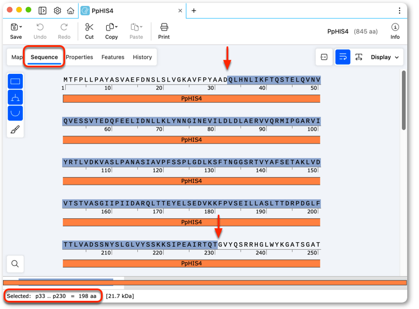Print the sequence with the Print icon
This screenshot has height=309, width=419.
click(x=164, y=27)
